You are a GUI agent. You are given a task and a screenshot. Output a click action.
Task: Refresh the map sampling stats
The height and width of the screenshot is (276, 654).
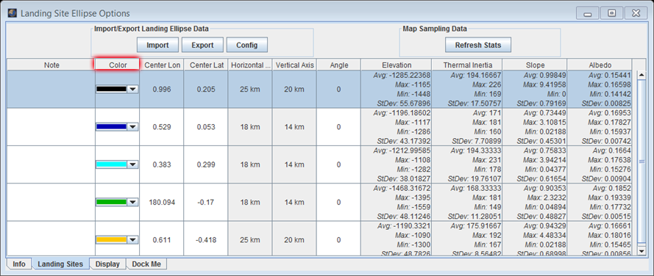point(477,45)
